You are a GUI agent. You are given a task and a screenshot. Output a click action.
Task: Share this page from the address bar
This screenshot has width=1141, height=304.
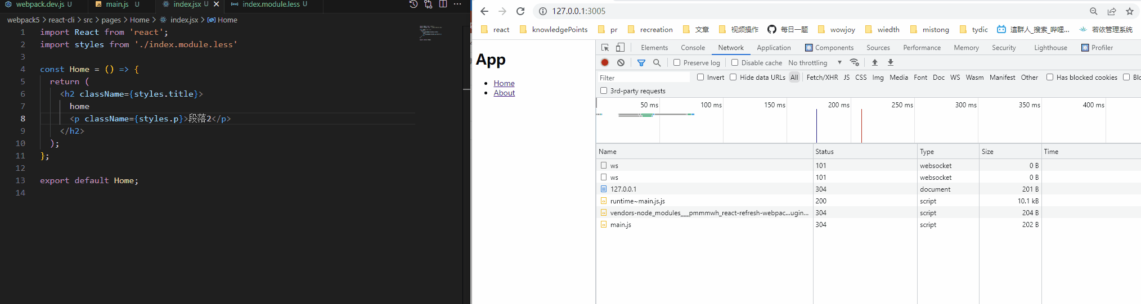[x=1112, y=11]
